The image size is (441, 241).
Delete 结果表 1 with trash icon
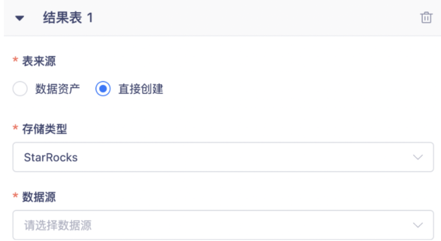click(426, 18)
